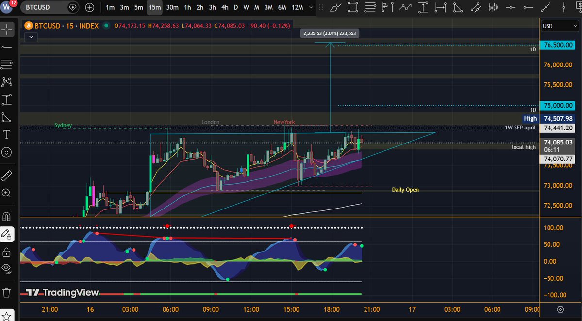Viewport: 582px width, 321px height.
Task: Click the 1W SFP april line label
Action: click(520, 128)
